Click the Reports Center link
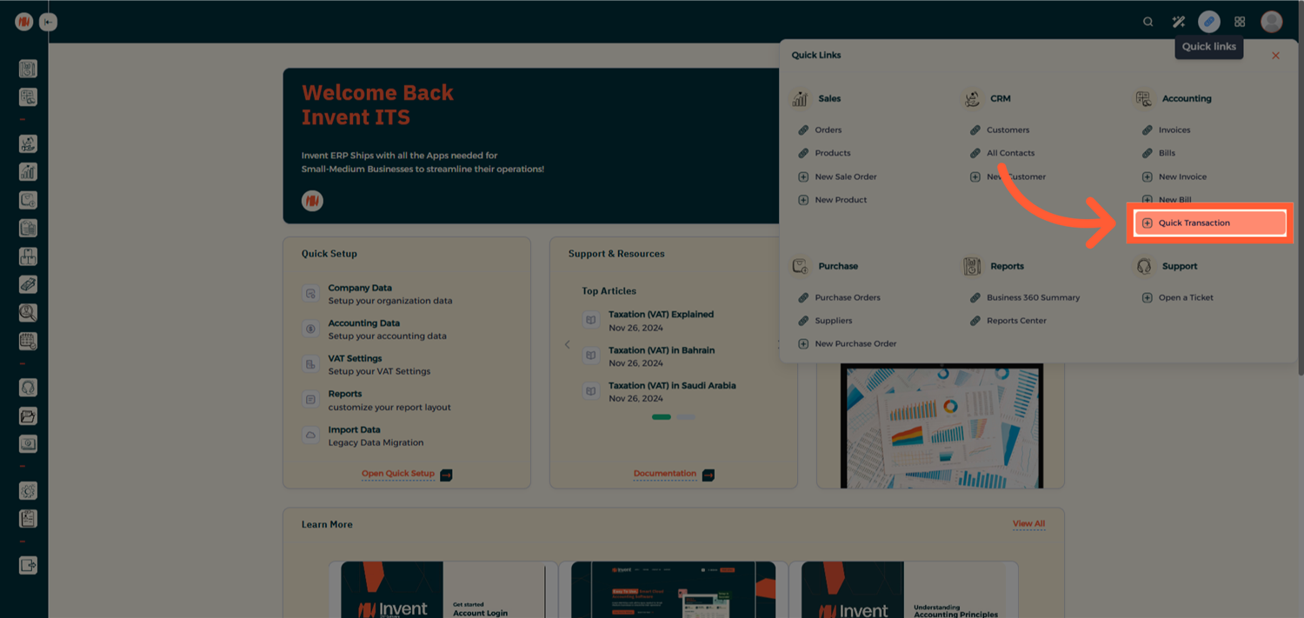 pos(1016,321)
